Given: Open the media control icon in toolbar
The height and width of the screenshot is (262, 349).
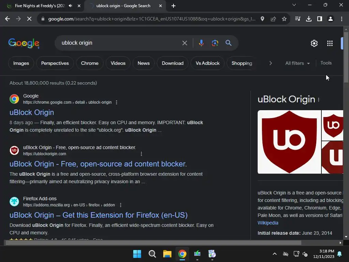Looking at the screenshot, I should pyautogui.click(x=298, y=19).
